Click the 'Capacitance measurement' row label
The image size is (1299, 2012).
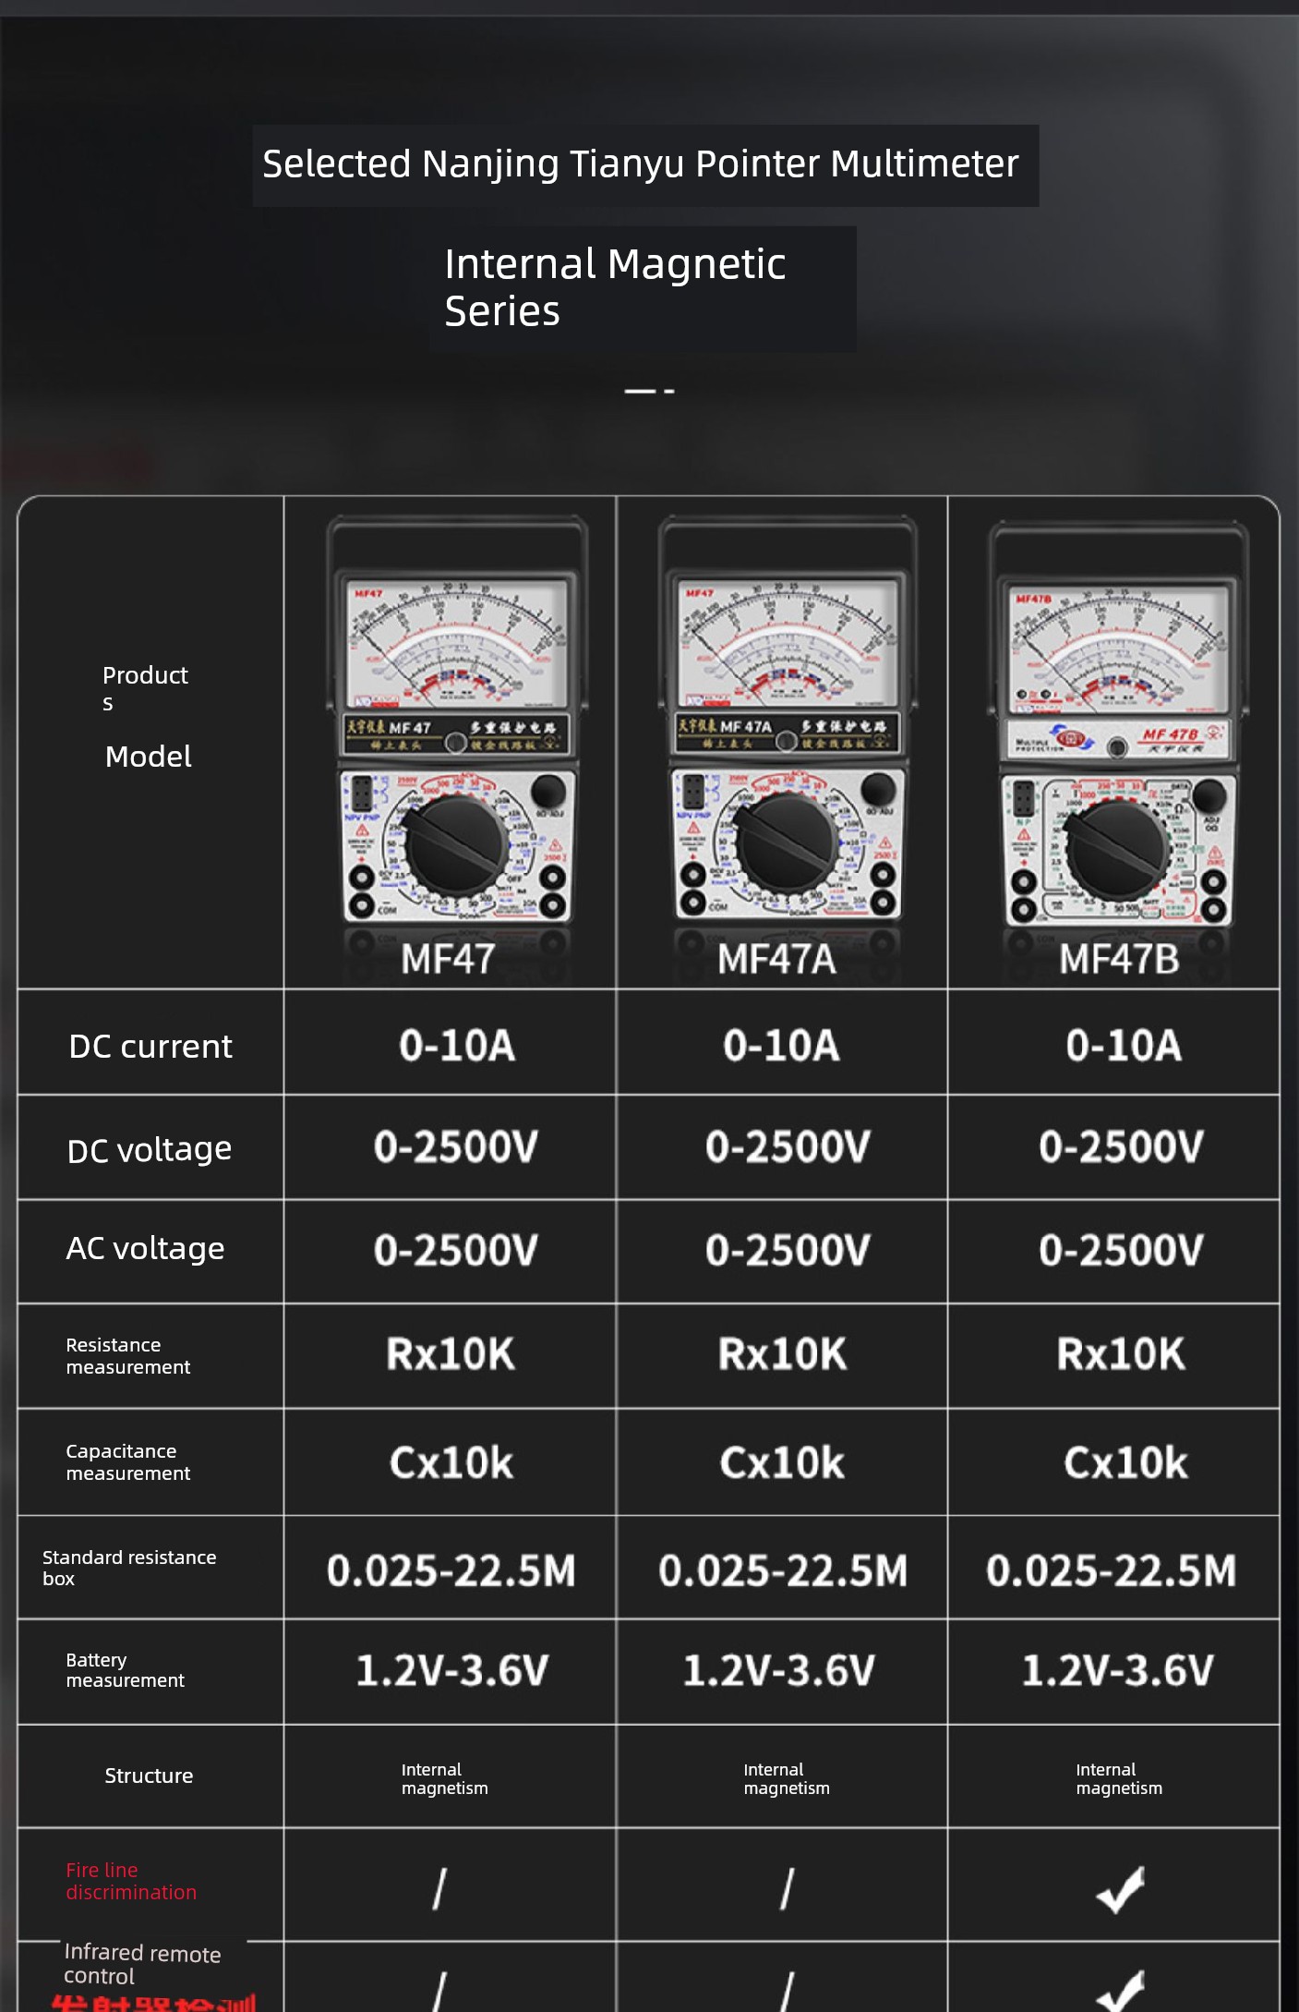pos(128,1461)
